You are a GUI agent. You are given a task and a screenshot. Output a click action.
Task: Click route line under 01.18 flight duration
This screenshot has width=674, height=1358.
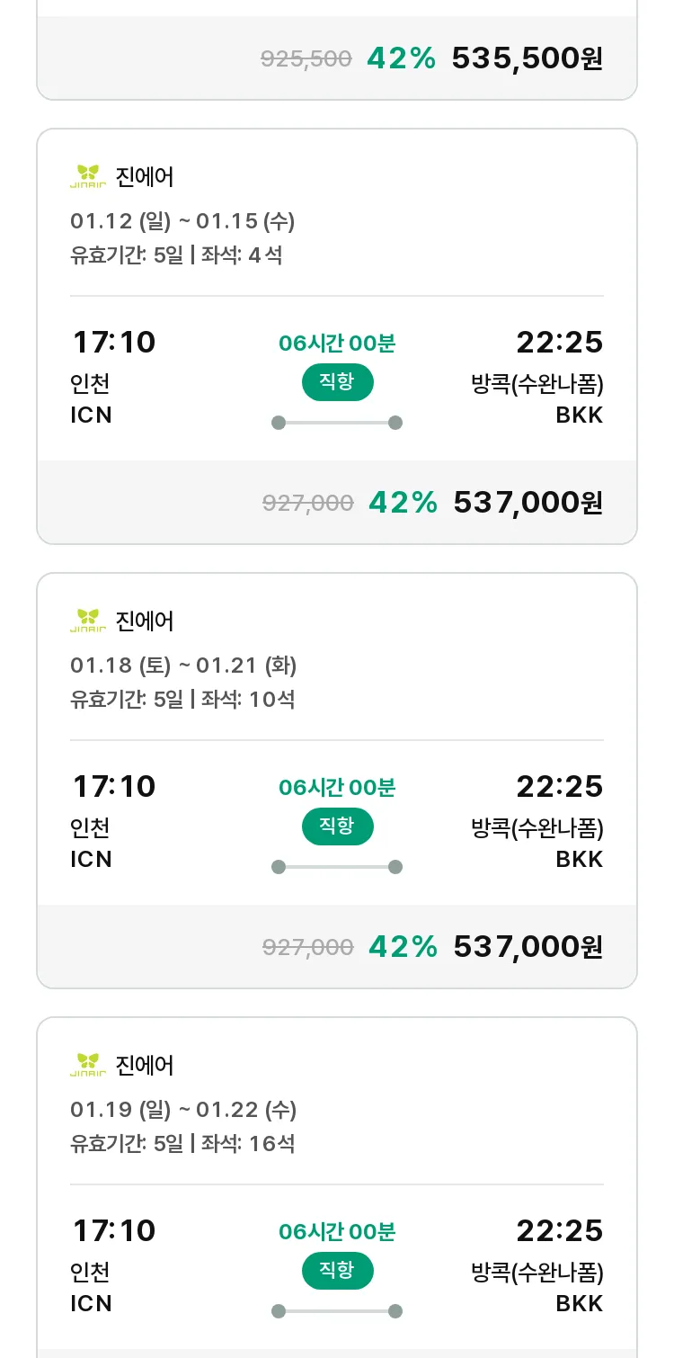coord(337,867)
